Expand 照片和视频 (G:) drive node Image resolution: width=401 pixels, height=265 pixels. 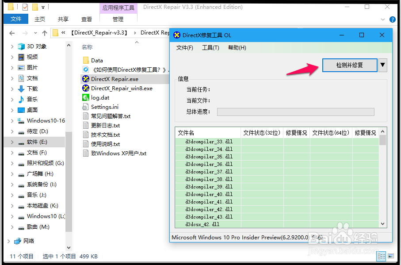(x=12, y=163)
